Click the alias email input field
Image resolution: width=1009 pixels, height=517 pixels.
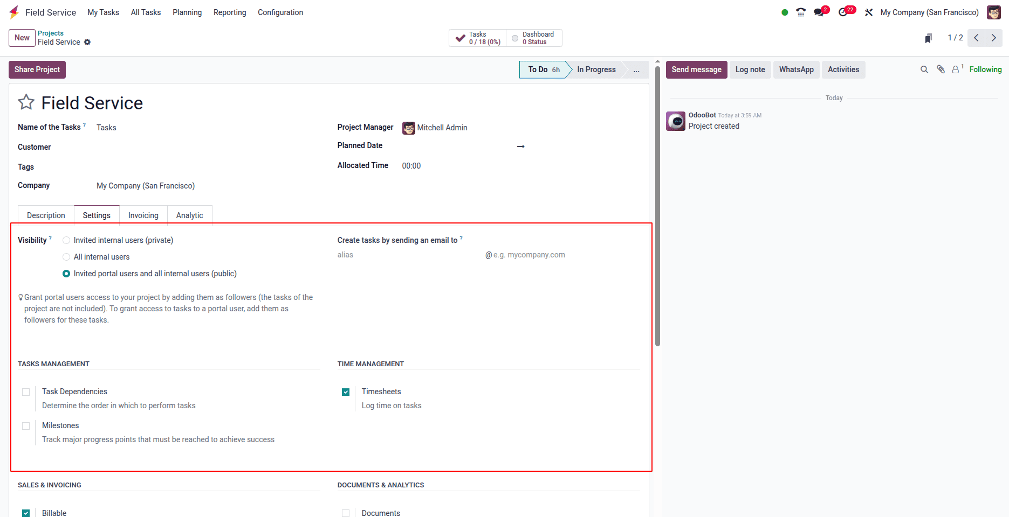pyautogui.click(x=410, y=255)
